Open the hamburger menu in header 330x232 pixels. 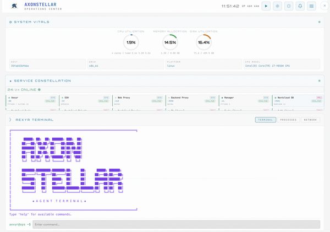311,6
